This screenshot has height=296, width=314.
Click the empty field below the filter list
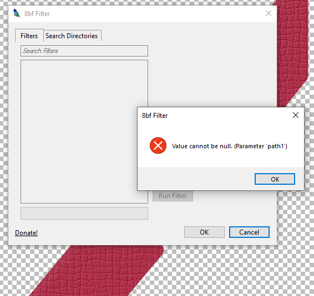tap(84, 214)
